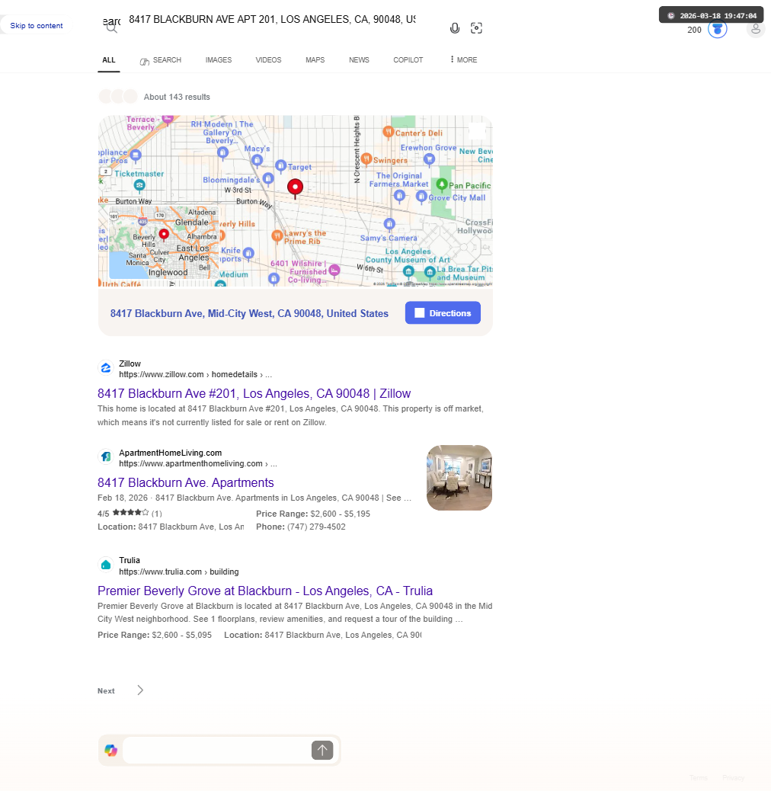
Task: Switch to the NEWS tab
Action: (359, 59)
